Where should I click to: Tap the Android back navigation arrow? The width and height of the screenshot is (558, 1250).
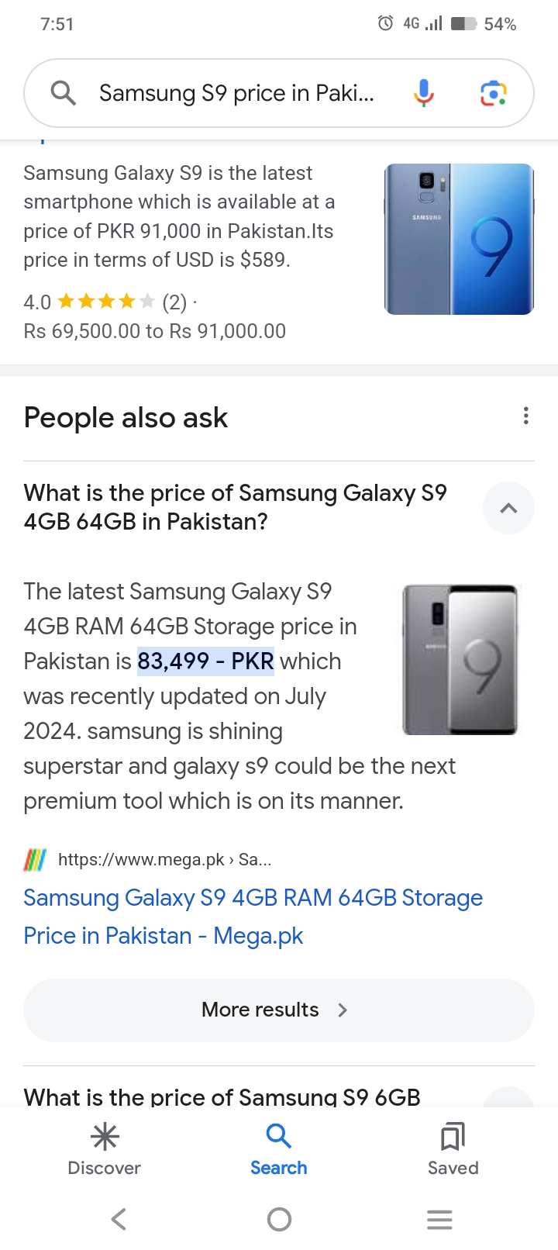[119, 1219]
